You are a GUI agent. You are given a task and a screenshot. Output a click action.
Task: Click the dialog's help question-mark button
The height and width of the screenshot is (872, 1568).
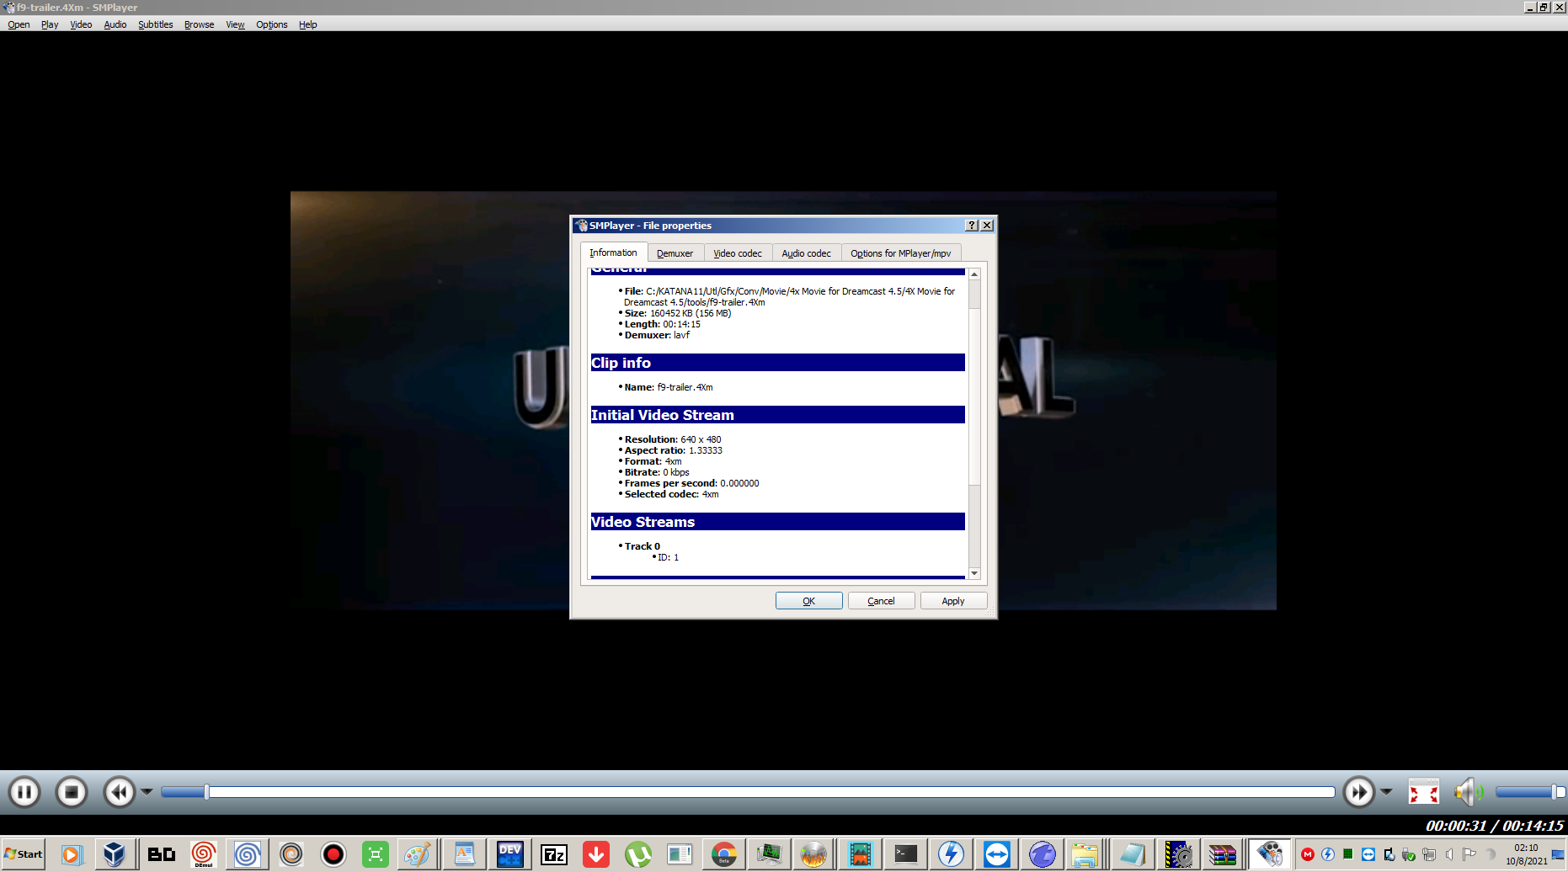pos(972,226)
